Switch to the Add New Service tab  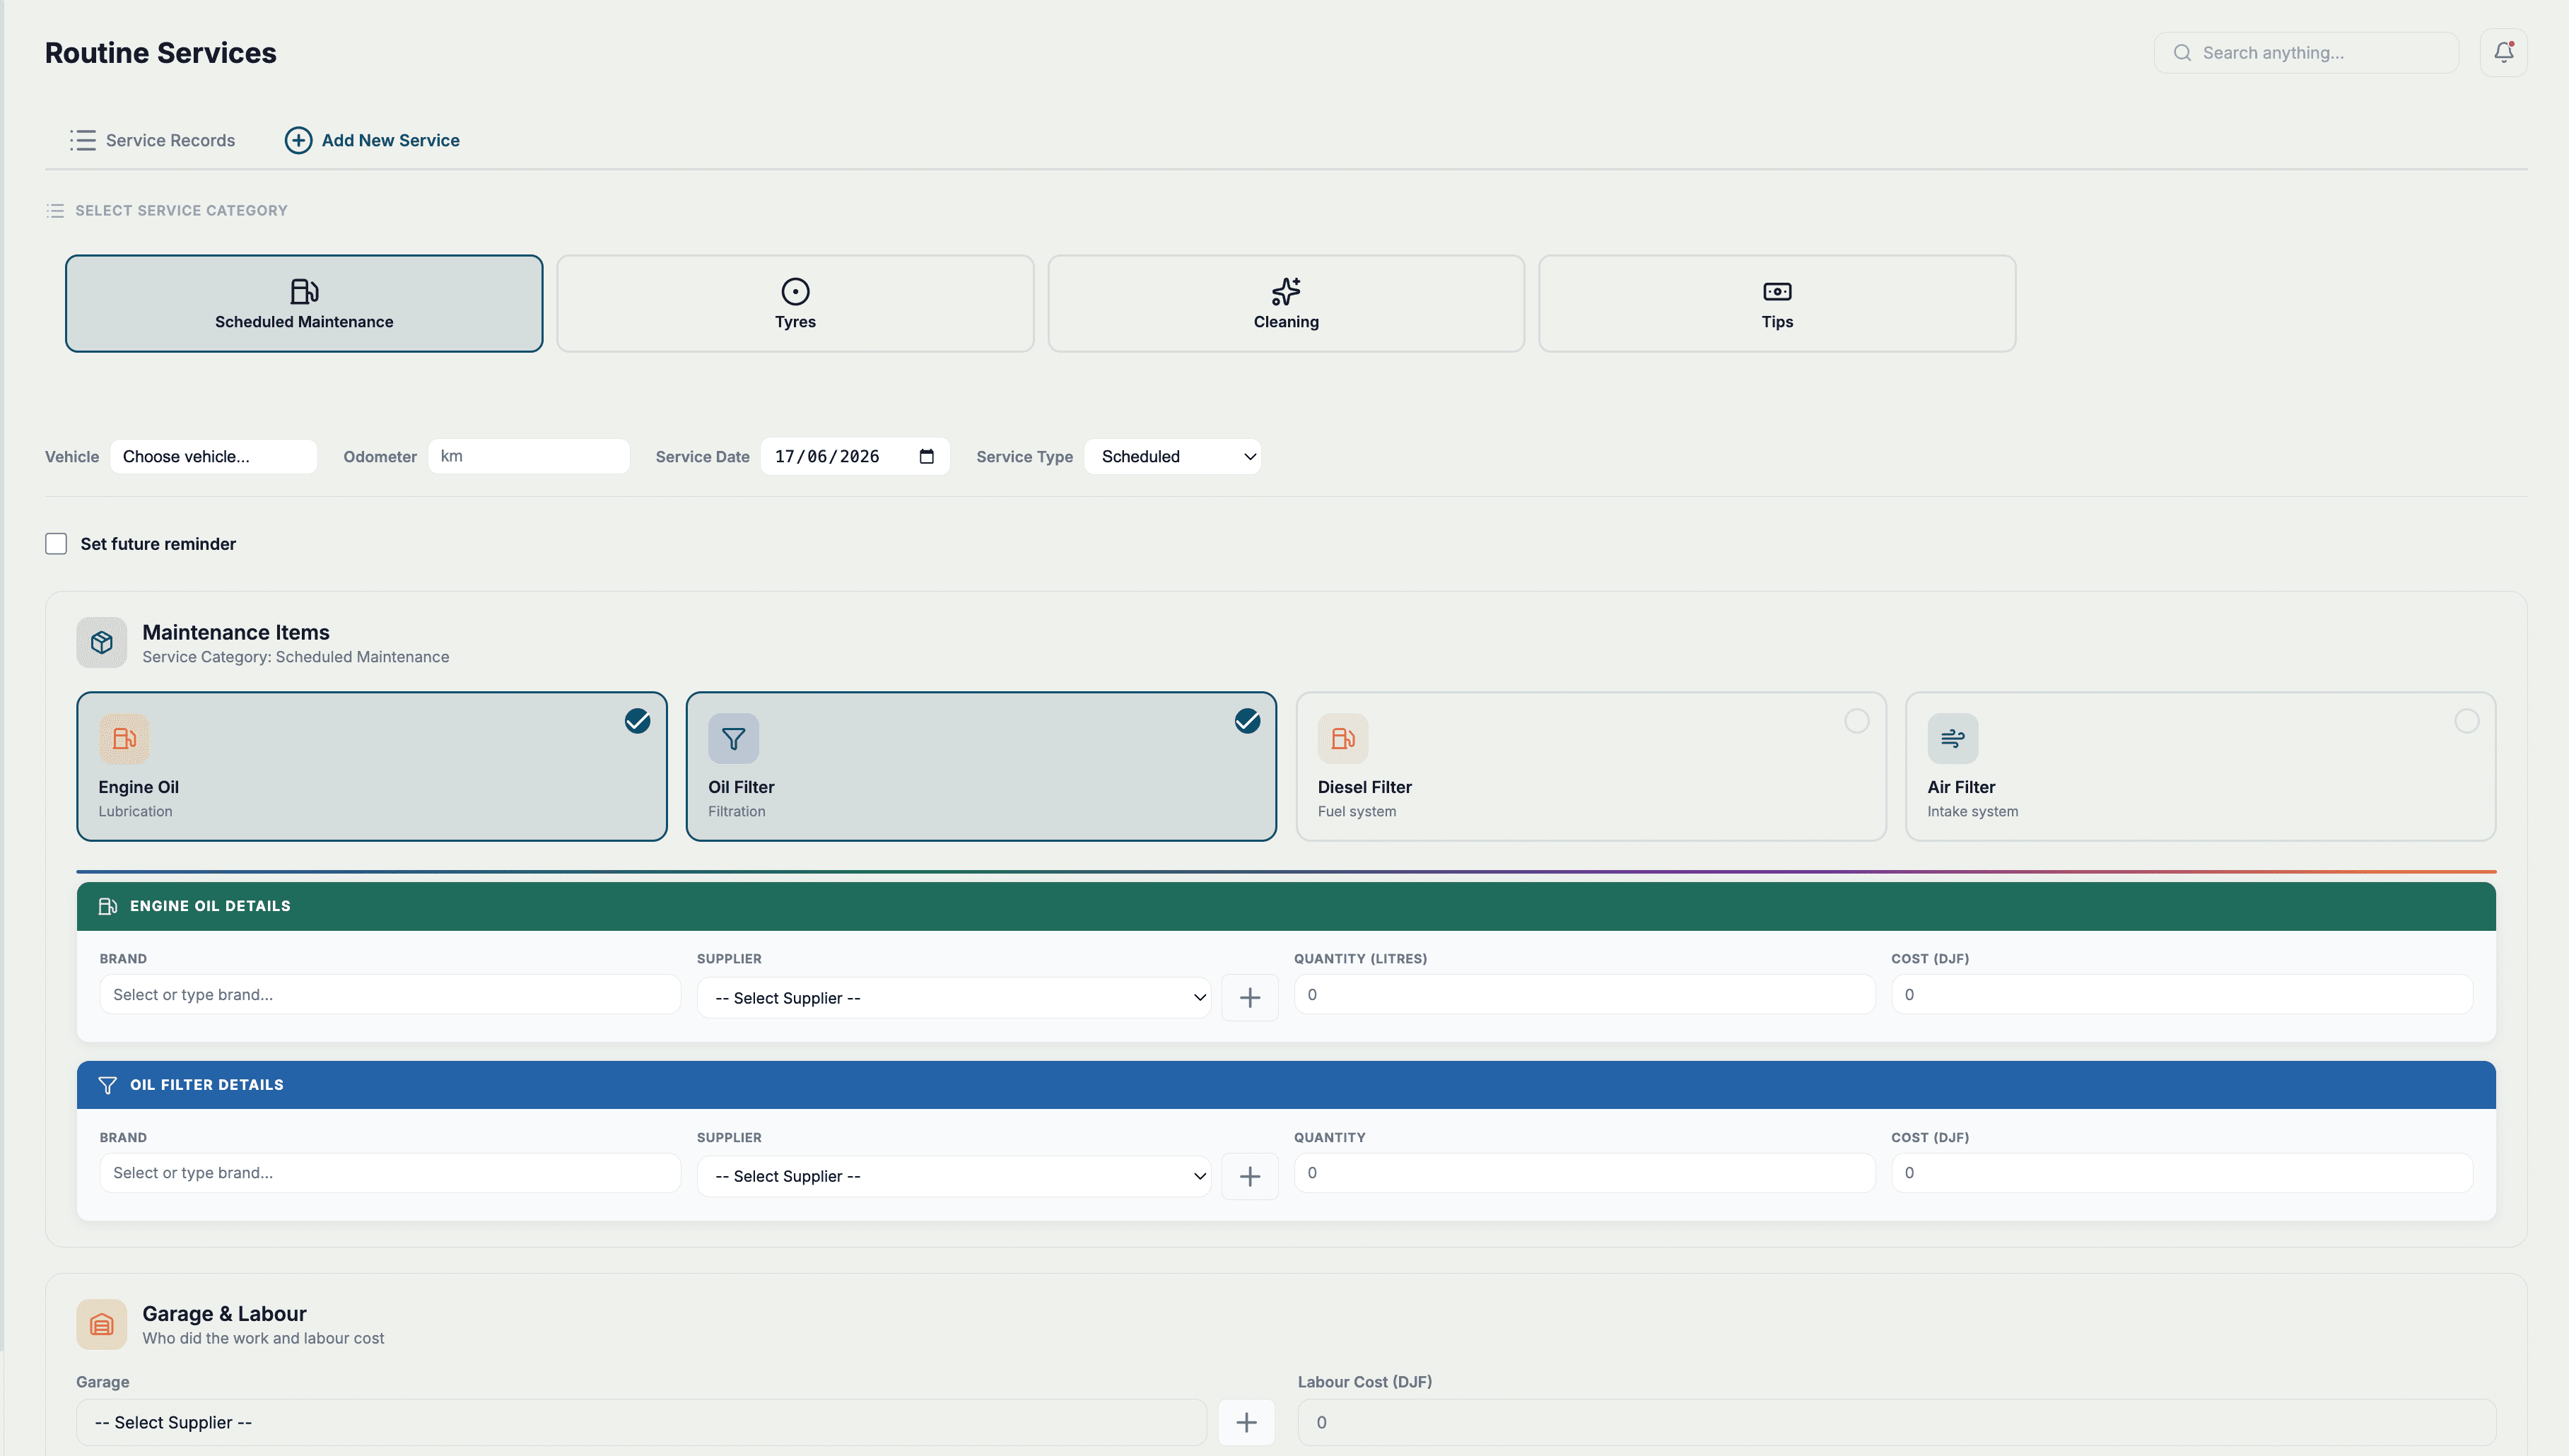click(372, 140)
